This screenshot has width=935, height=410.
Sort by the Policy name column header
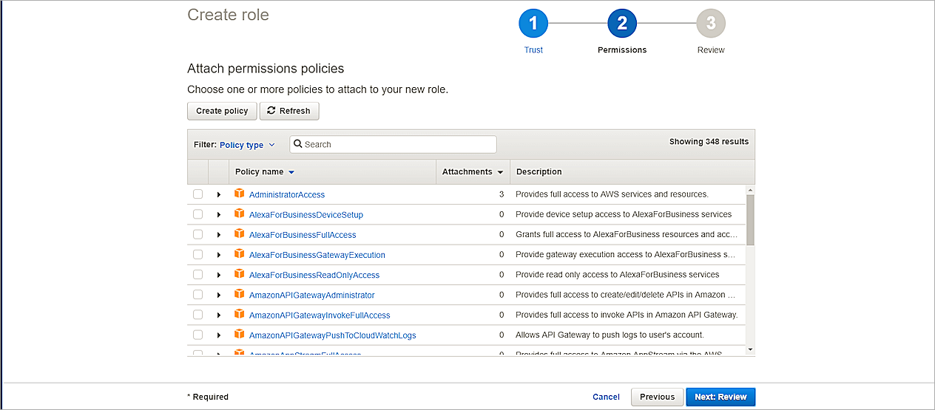264,171
